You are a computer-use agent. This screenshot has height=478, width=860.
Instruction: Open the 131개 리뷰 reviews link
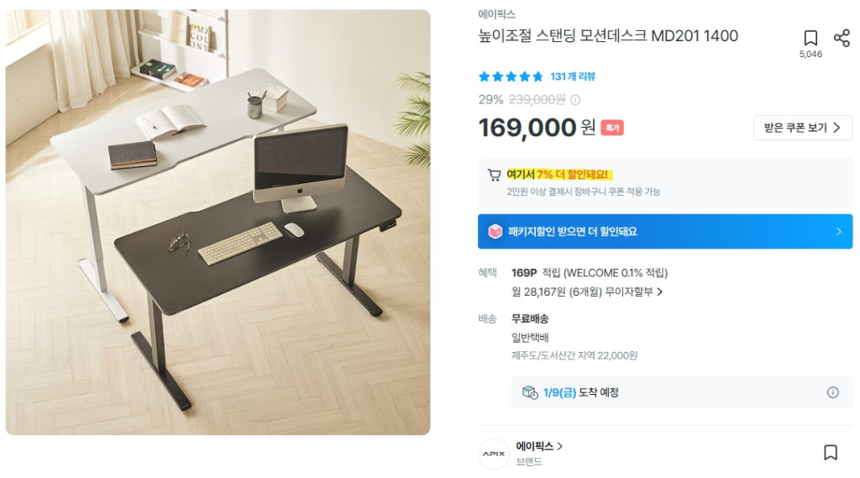573,76
